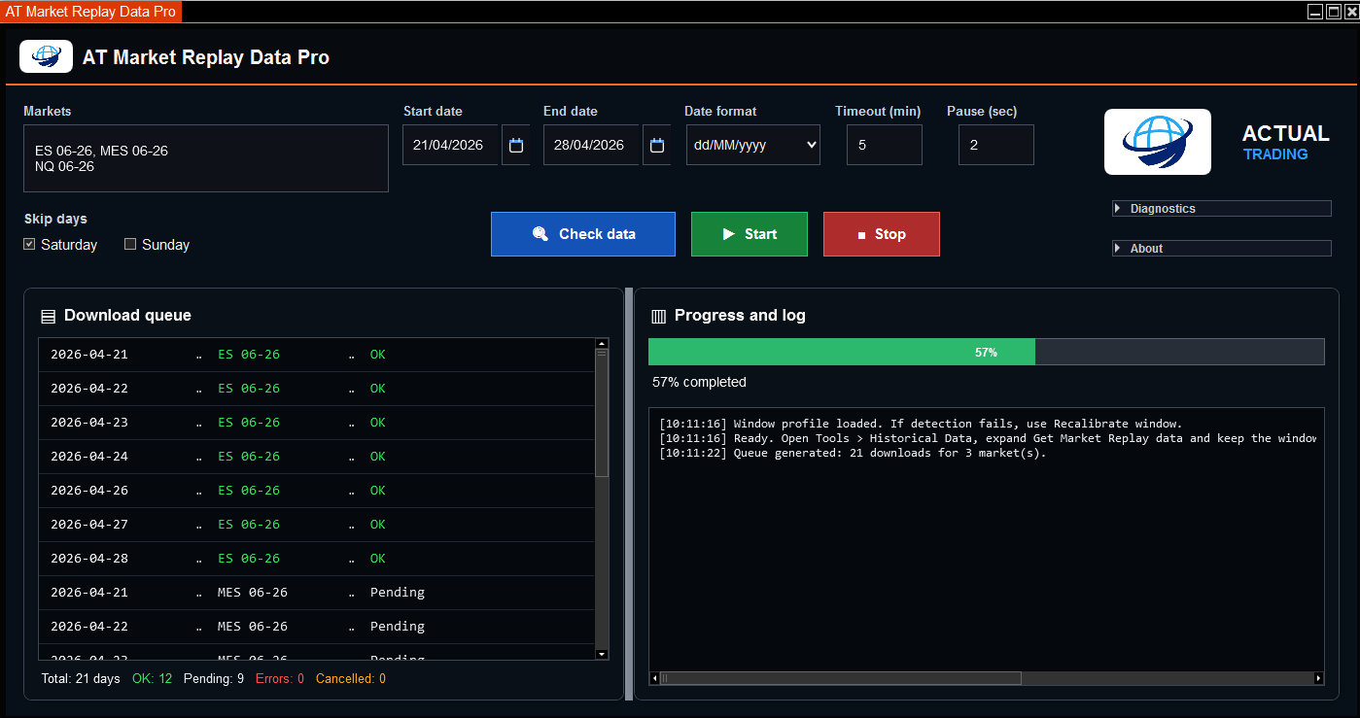Screen dimensions: 1360x718
Task: Click the green Start button
Action: pyautogui.click(x=750, y=234)
